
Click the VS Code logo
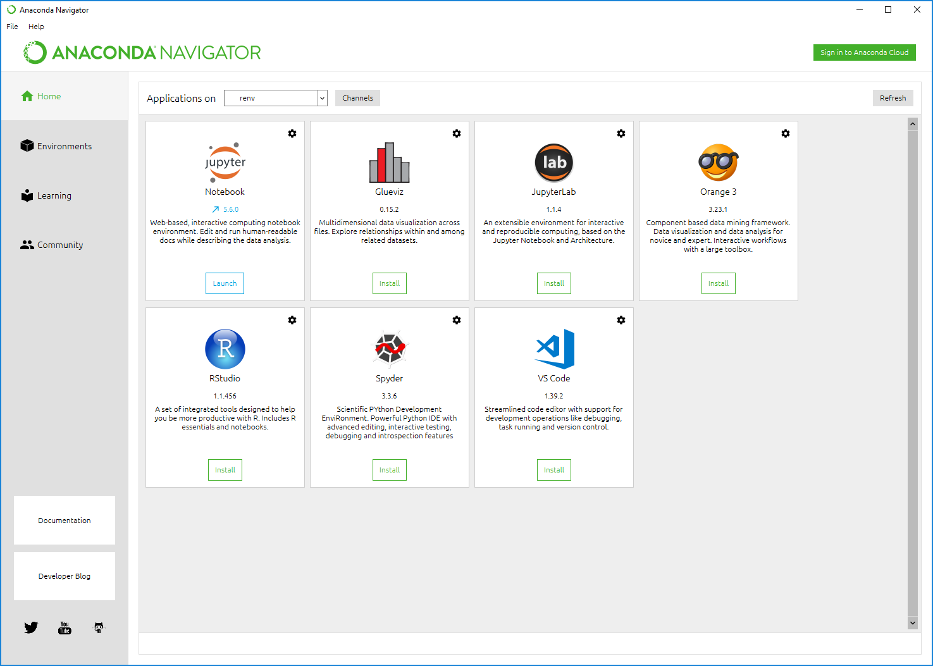(x=555, y=349)
